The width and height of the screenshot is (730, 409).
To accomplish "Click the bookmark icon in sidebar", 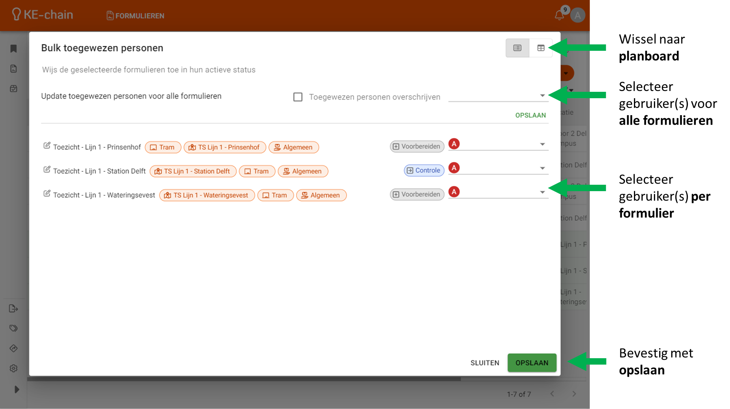I will click(x=14, y=49).
